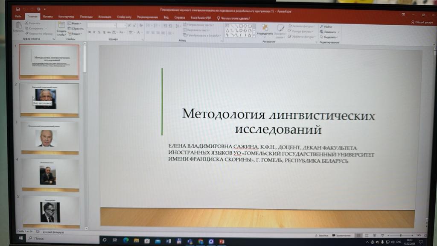The width and height of the screenshot is (437, 246).
Task: Click the Save icon in quick access toolbar
Action: (x=17, y=9)
